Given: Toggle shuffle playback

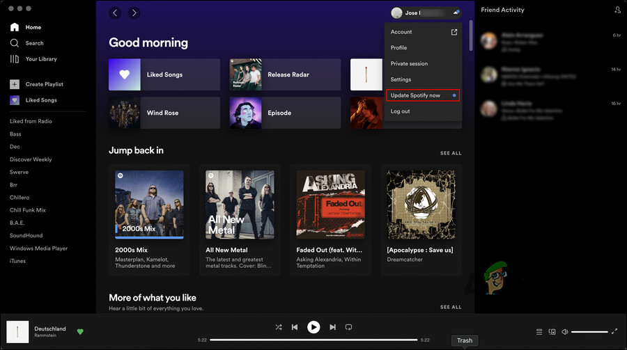Looking at the screenshot, I should 279,327.
